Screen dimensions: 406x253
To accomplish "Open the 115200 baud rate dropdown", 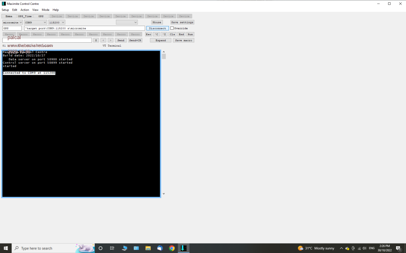I will click(x=57, y=23).
